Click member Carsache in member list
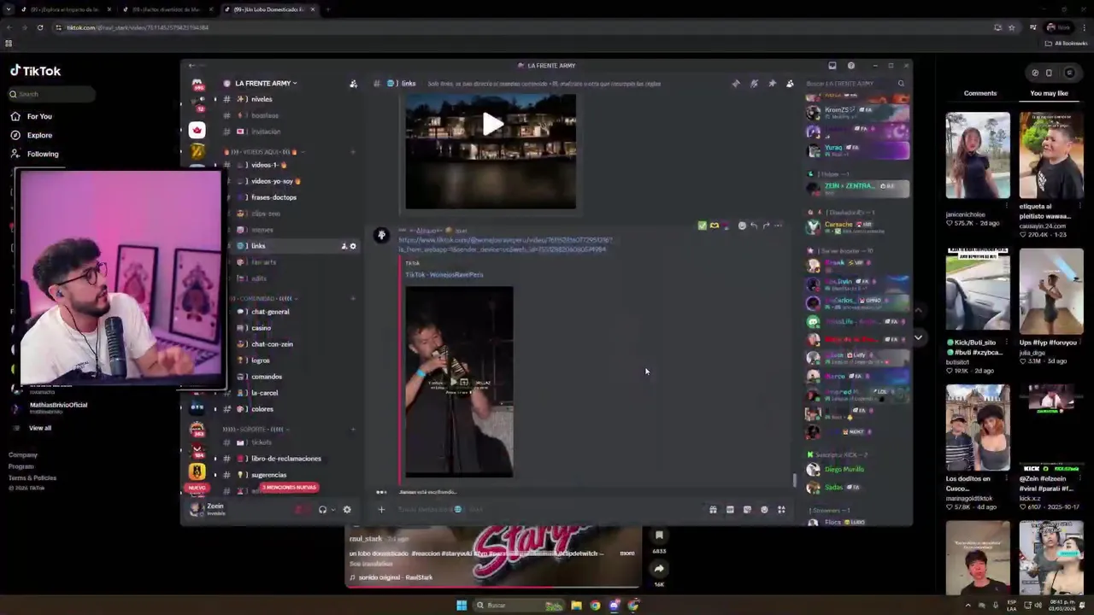1094x615 pixels. tap(857, 226)
